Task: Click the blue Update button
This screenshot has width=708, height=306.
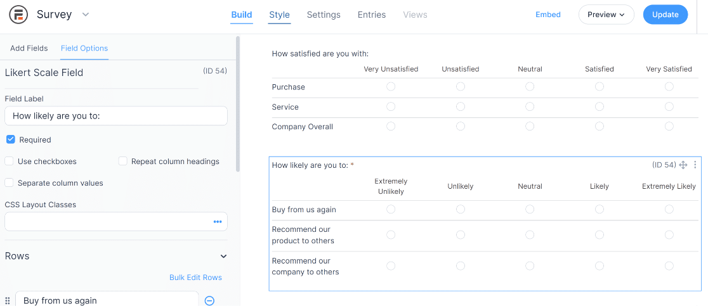Action: point(665,15)
